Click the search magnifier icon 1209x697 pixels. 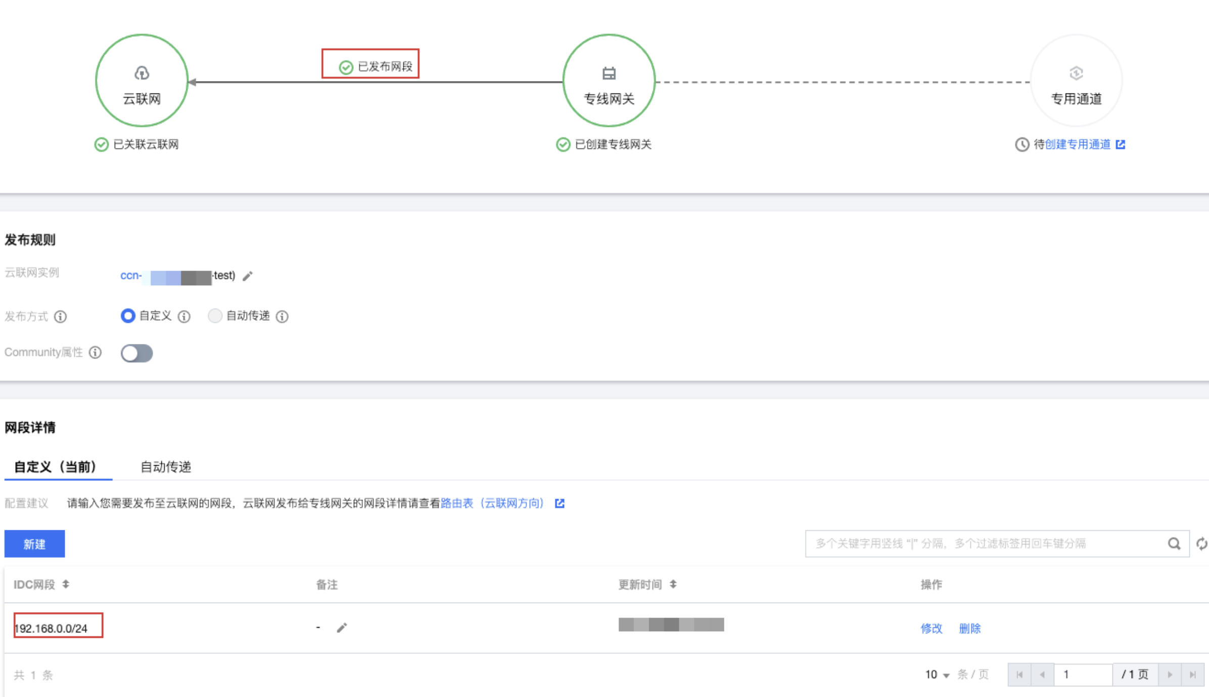(1174, 544)
